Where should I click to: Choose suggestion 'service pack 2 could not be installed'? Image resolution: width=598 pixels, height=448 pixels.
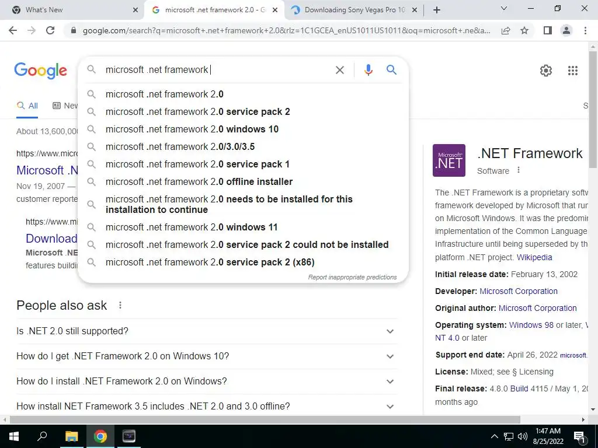coord(243,244)
